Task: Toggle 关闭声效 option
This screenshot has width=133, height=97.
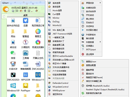Action: pos(91,26)
